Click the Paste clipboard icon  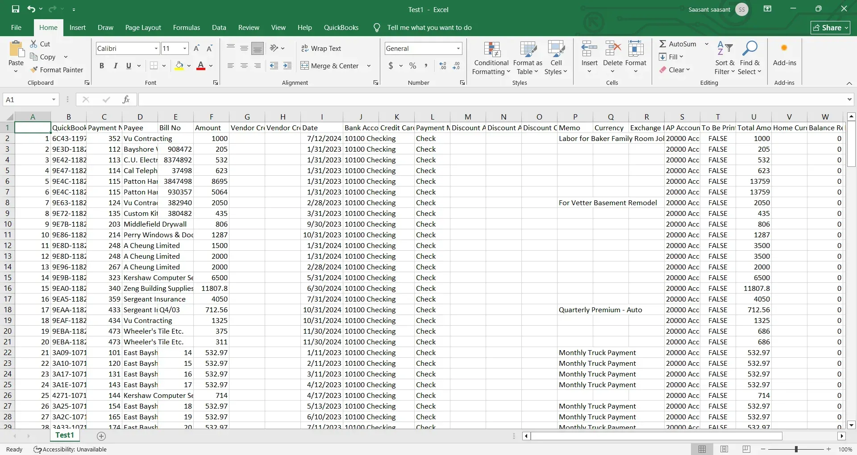(x=16, y=49)
